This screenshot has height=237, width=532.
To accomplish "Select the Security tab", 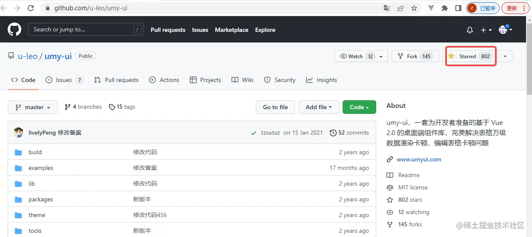I will coord(280,80).
